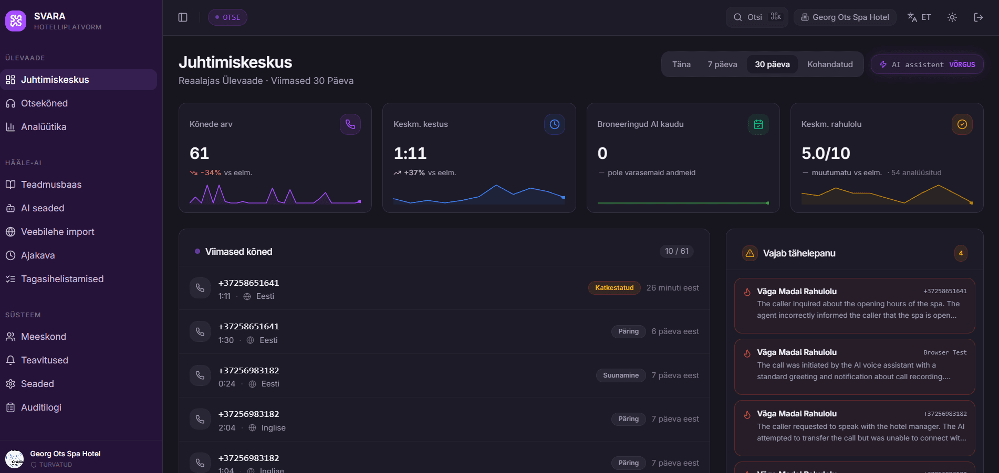Screen dimensions: 999x473
Task: Click the Suunamine tag
Action: pyautogui.click(x=621, y=375)
